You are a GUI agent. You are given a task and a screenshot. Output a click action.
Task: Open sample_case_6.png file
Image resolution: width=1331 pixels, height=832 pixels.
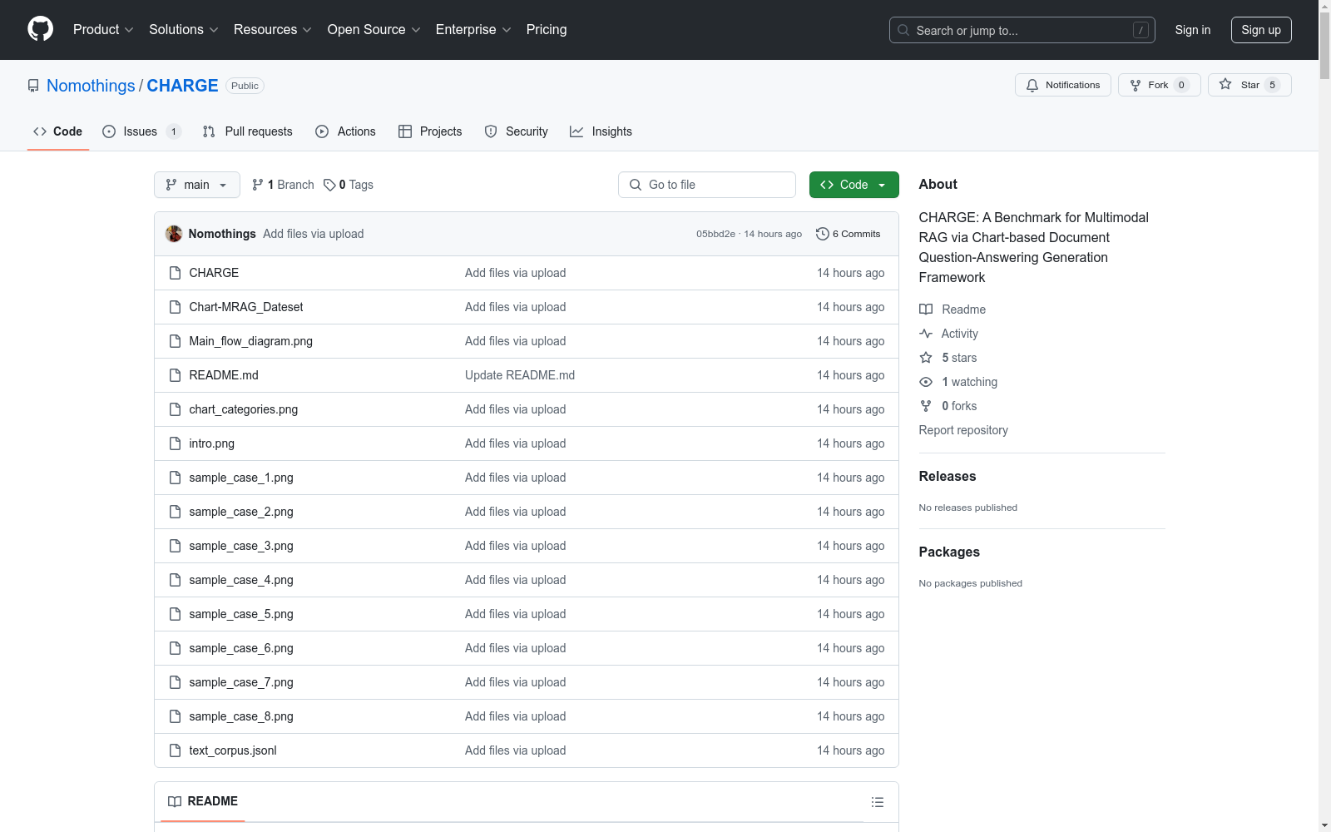coord(241,648)
